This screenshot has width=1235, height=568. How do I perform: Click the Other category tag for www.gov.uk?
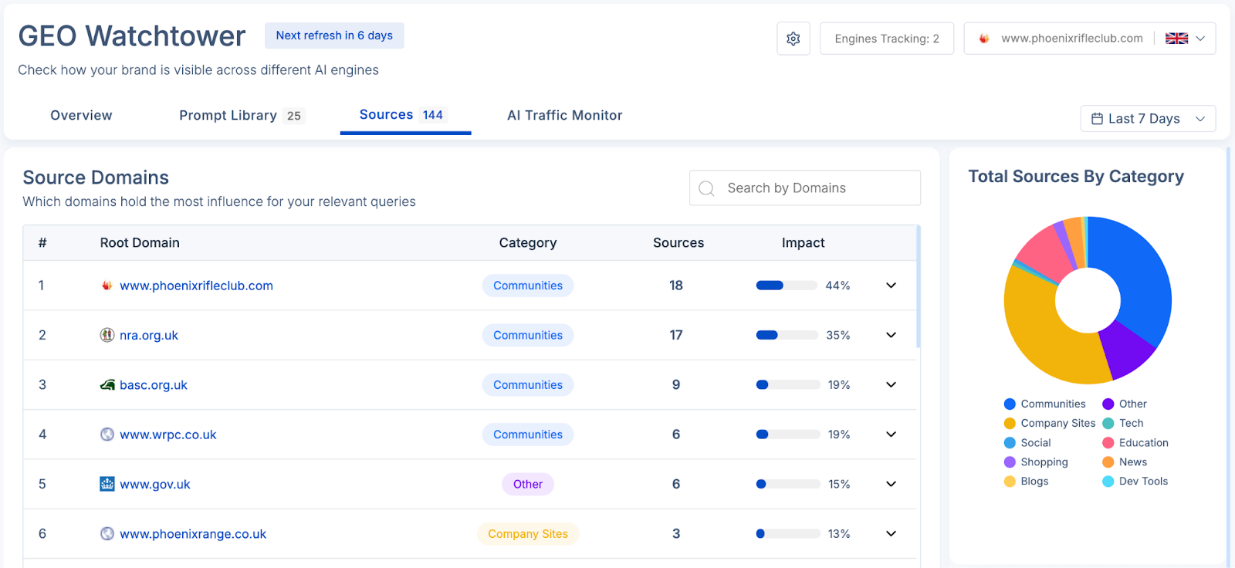pyautogui.click(x=528, y=484)
